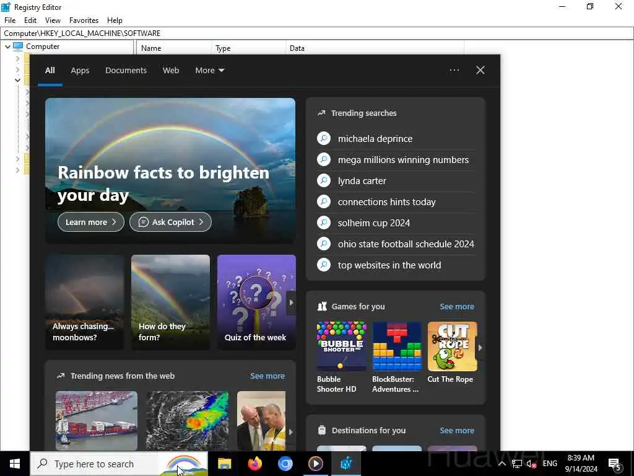Launch Firefox from the taskbar
Image resolution: width=634 pixels, height=476 pixels.
coord(254,464)
